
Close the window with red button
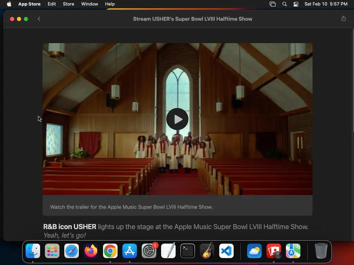tap(12, 19)
